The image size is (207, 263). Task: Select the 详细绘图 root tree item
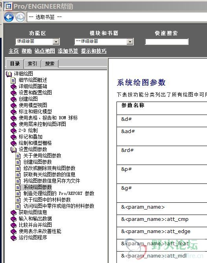24,74
